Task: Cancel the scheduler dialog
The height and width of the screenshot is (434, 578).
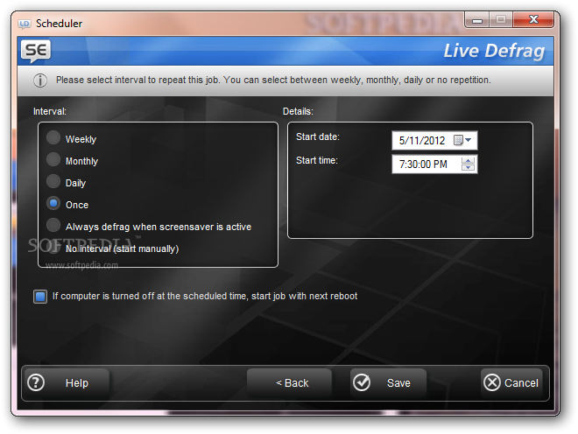Action: 511,382
